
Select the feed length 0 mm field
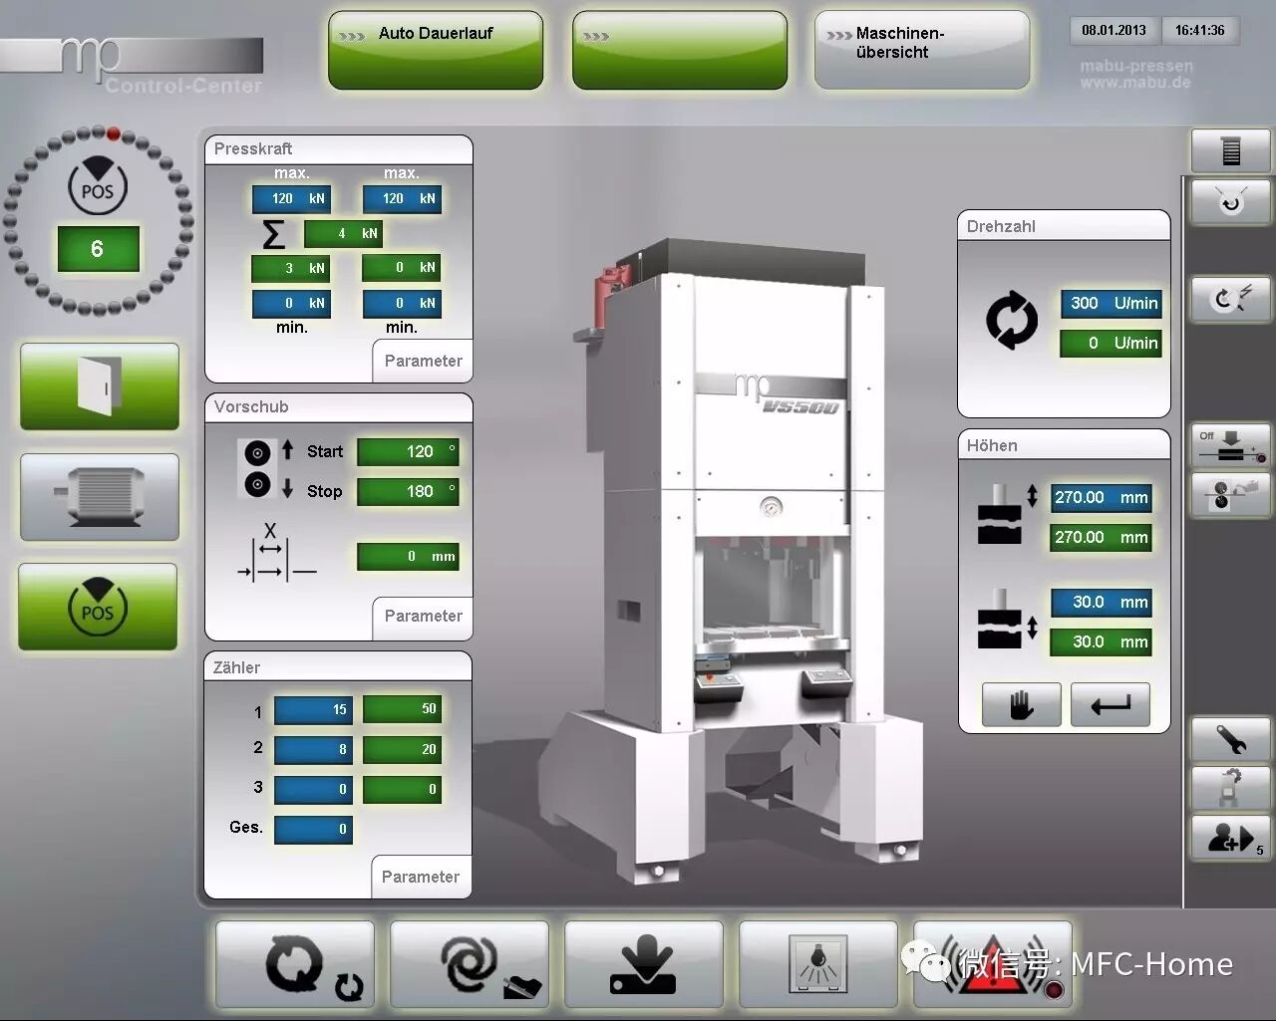[408, 557]
